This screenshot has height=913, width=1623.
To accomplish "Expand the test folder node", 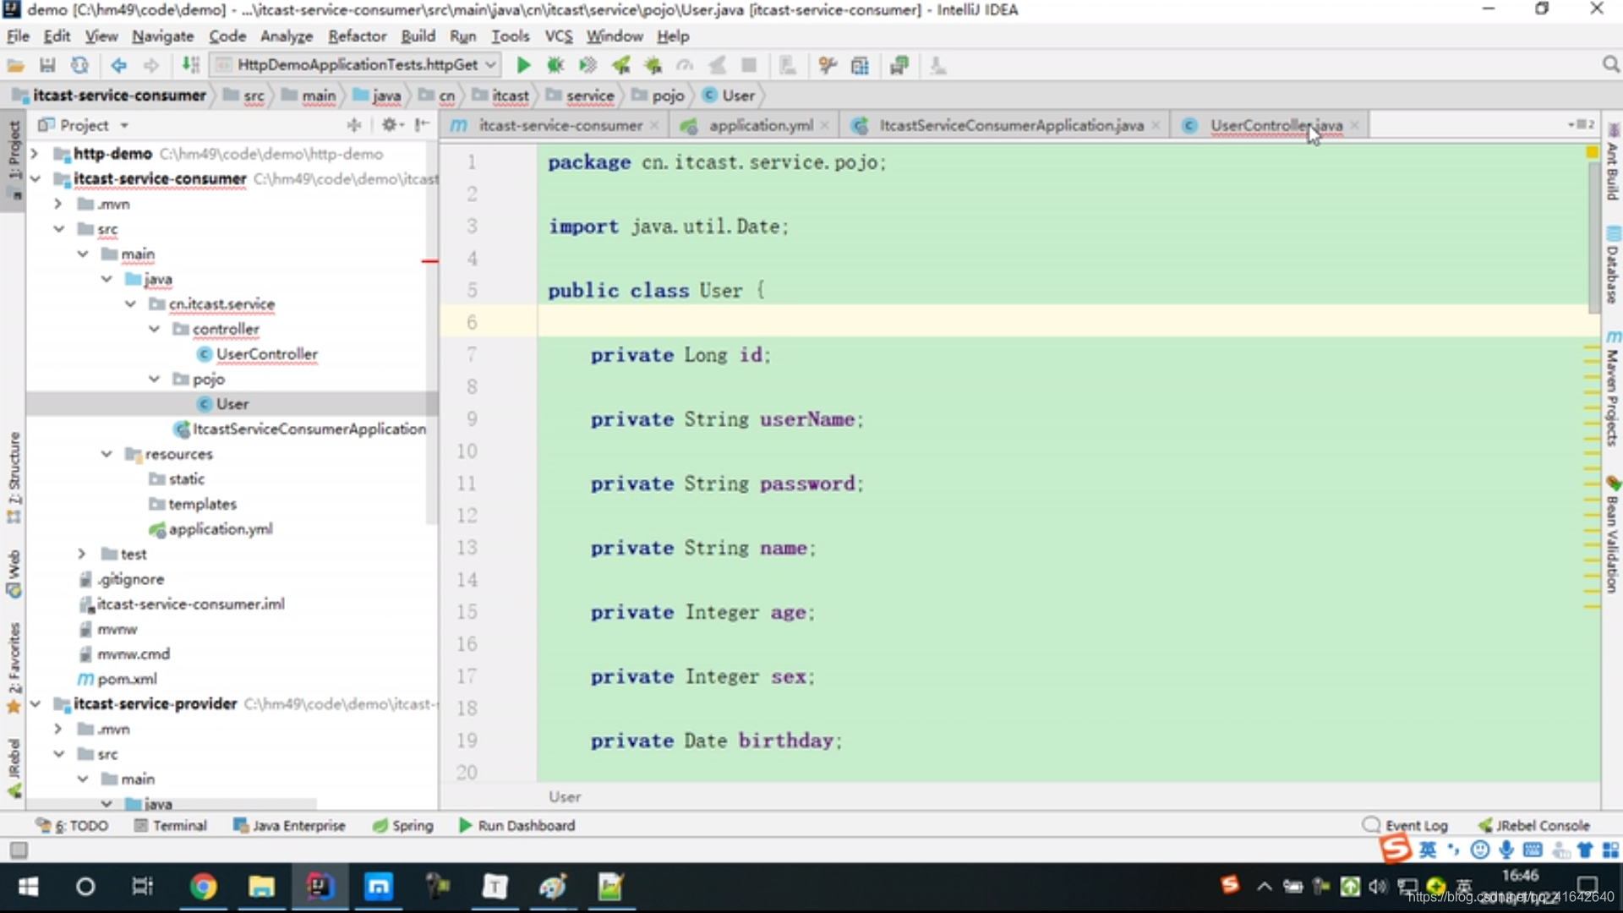I will click(x=82, y=554).
